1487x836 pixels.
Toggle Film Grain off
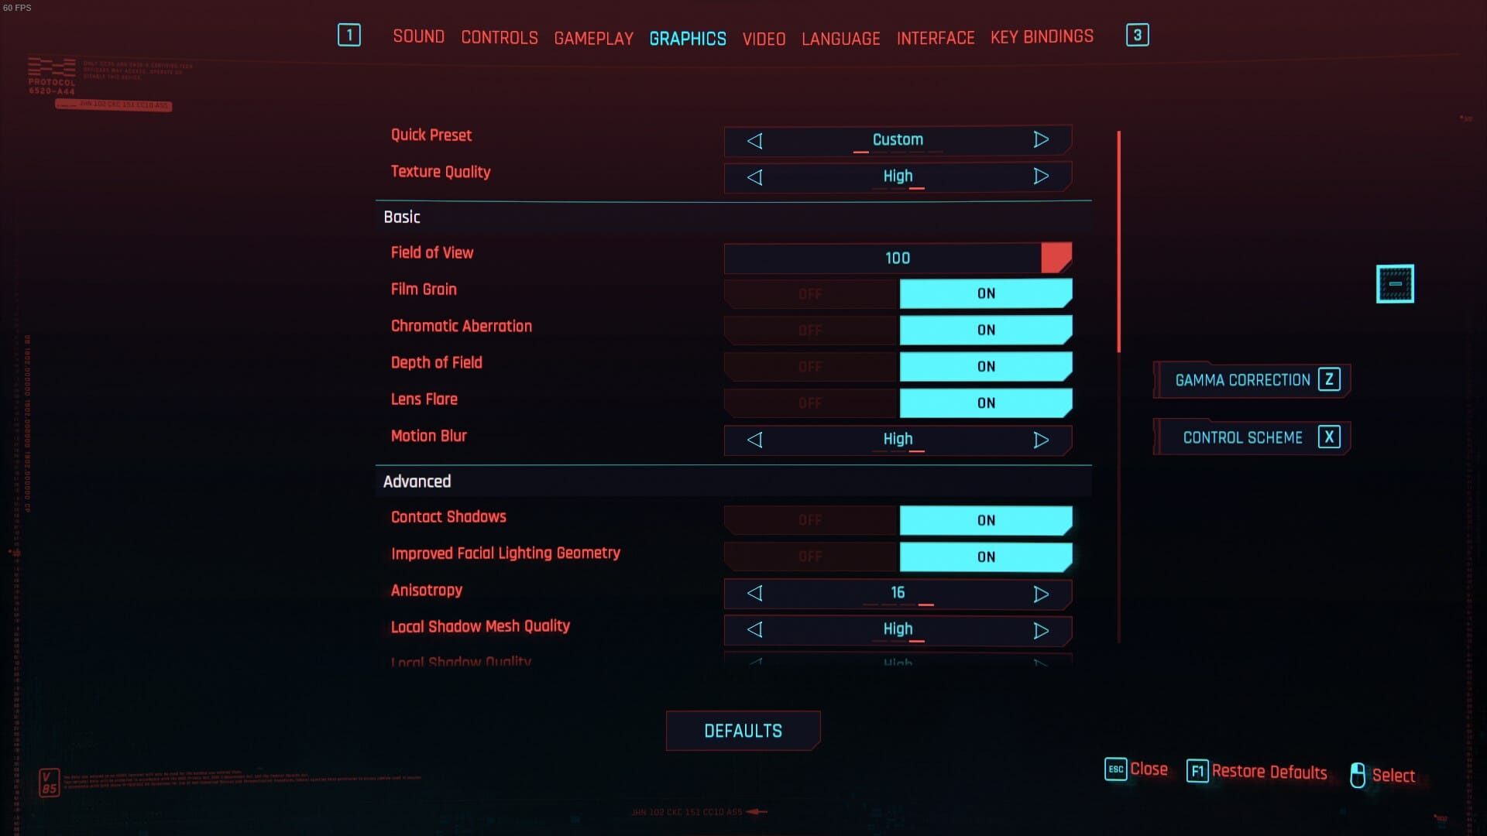811,294
